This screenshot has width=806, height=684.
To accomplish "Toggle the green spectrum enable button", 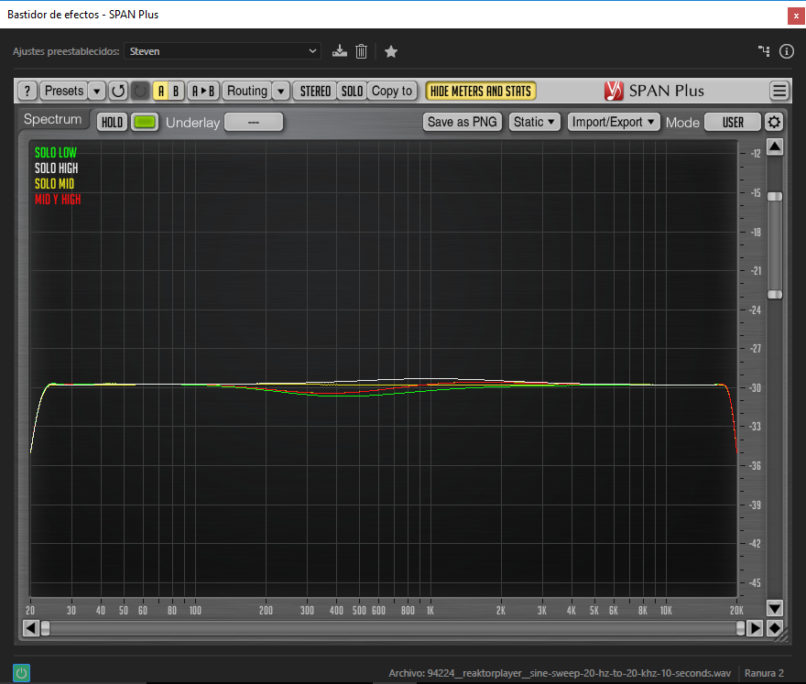I will pos(145,122).
